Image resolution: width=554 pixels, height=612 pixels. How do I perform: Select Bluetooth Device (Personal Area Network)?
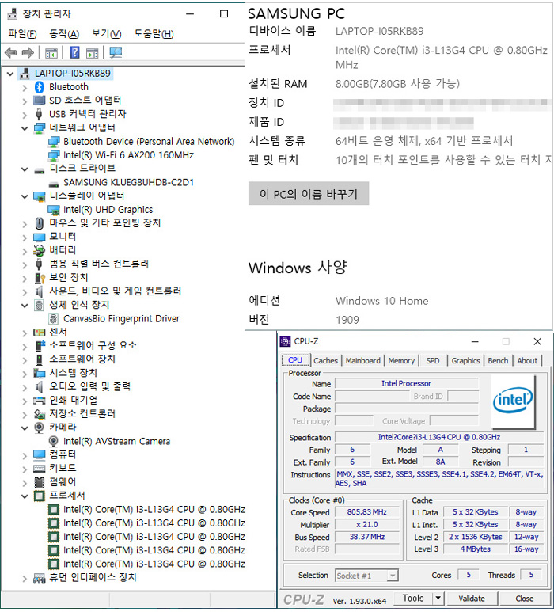149,141
